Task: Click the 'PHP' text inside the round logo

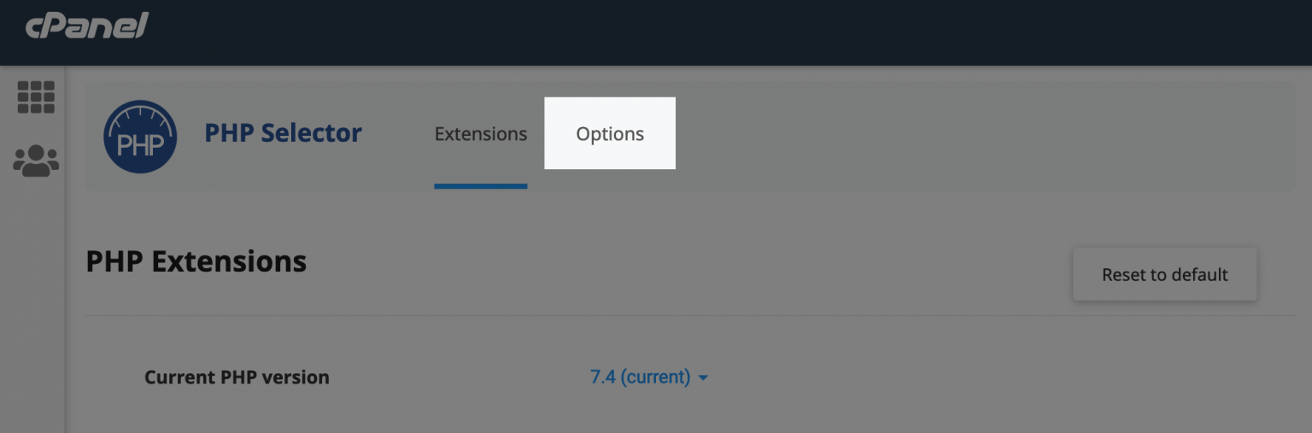Action: point(140,145)
